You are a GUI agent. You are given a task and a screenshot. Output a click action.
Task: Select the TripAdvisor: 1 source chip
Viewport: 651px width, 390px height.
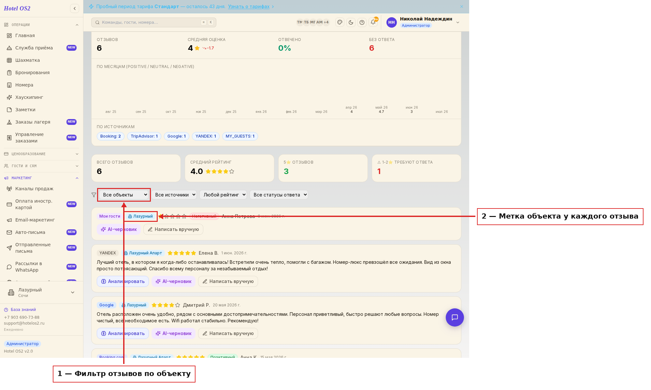pos(144,136)
